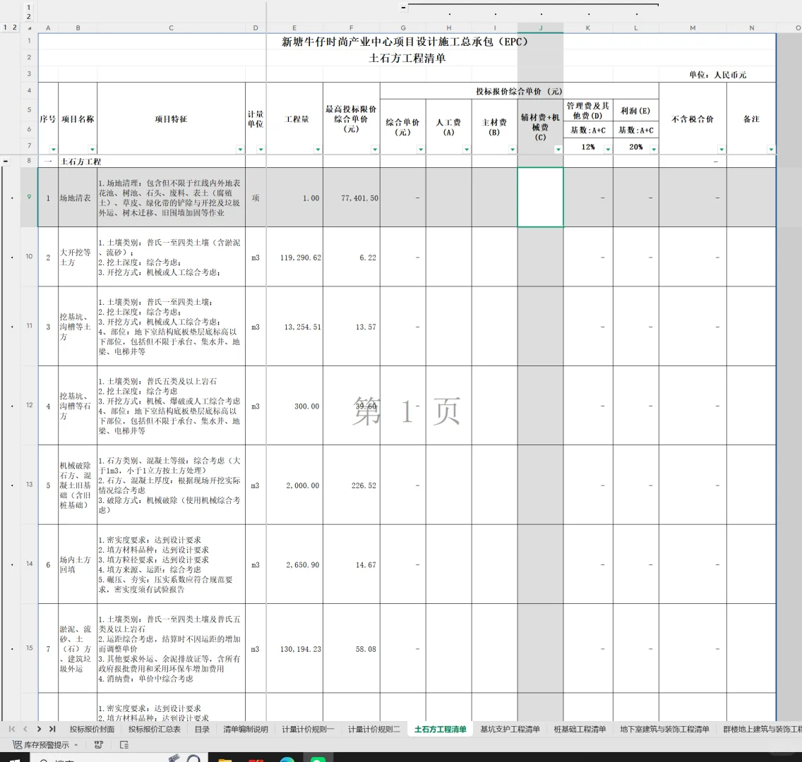Select row header 13
The height and width of the screenshot is (762, 802).
click(x=29, y=484)
